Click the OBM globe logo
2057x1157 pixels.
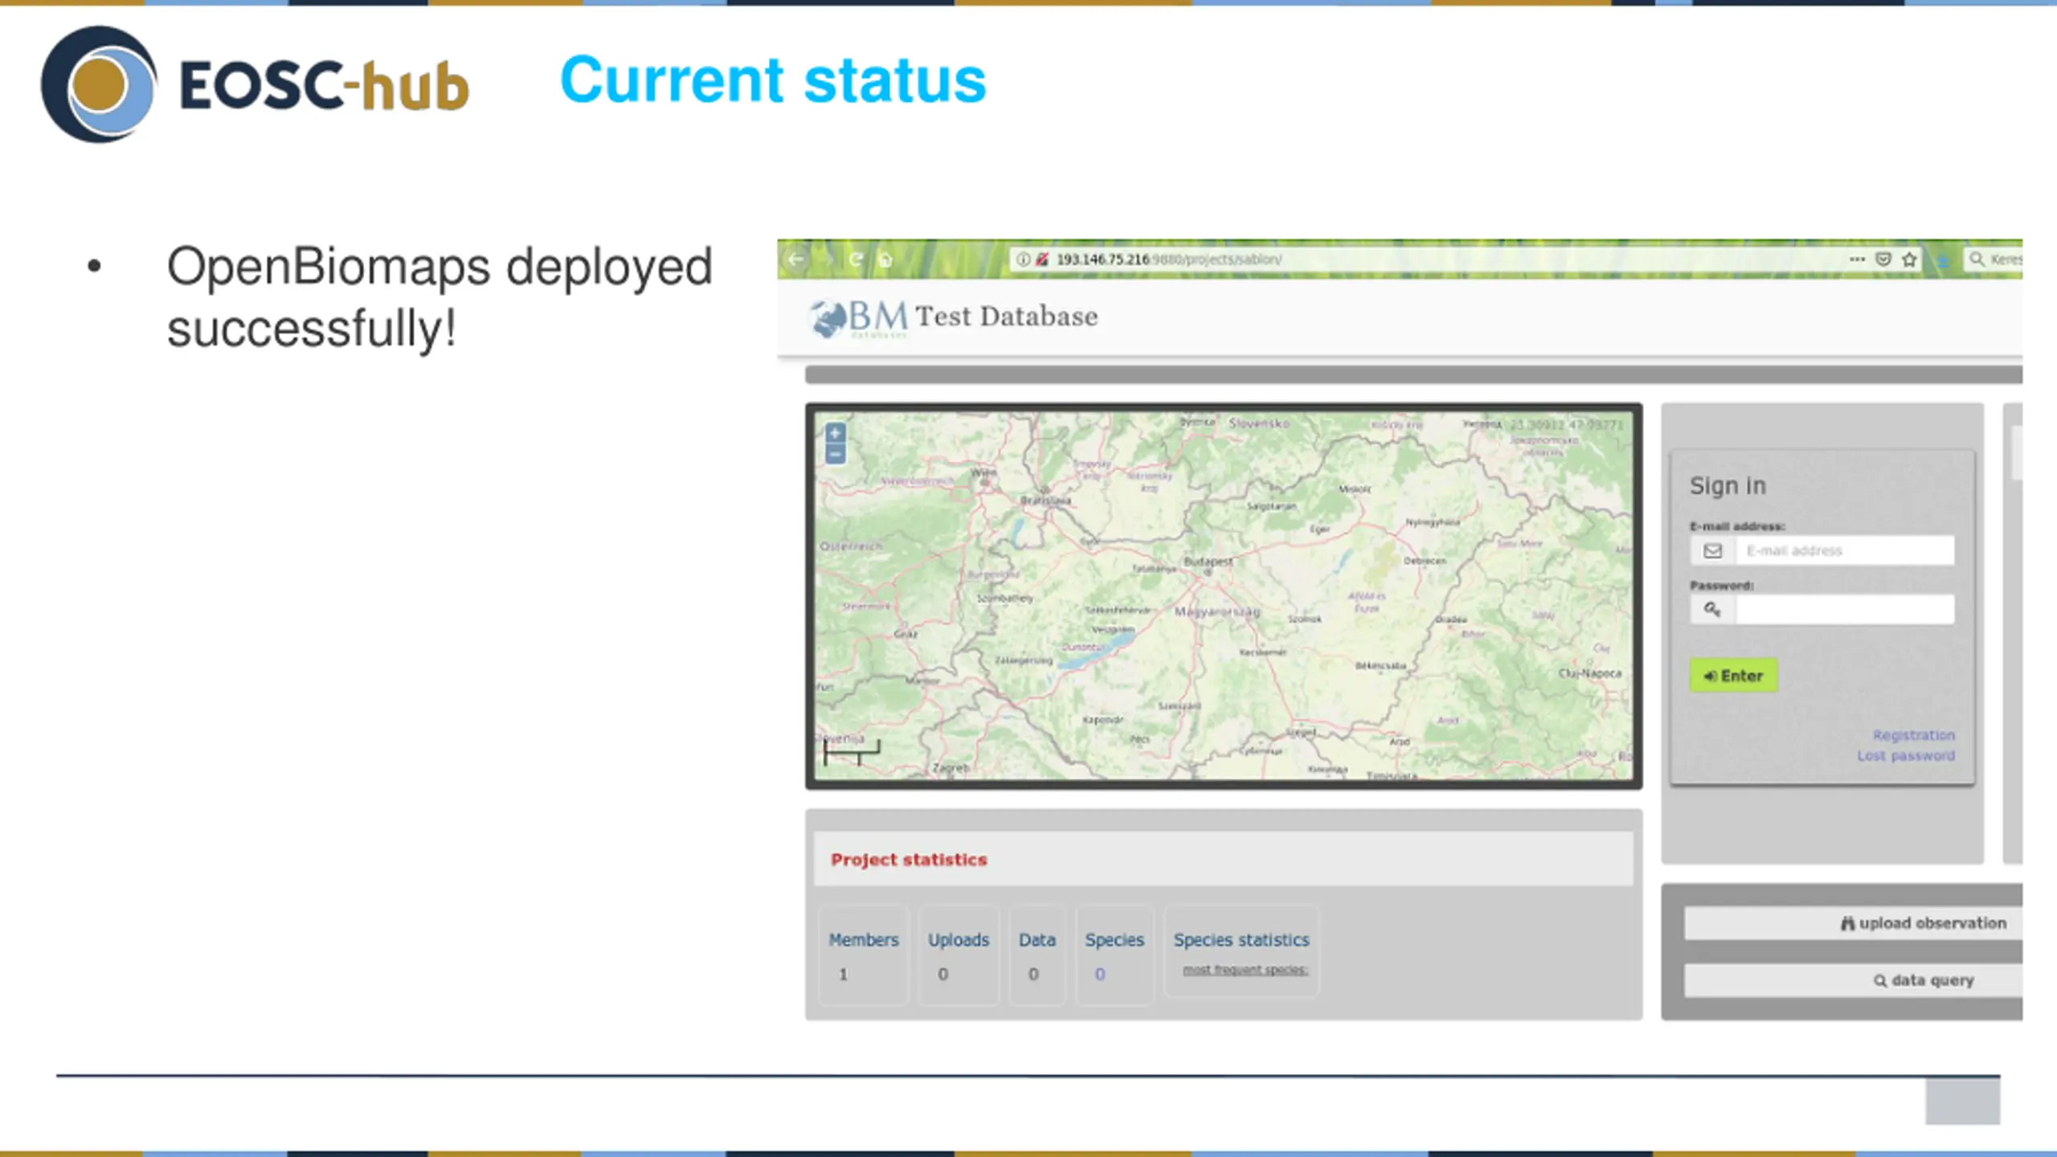858,318
